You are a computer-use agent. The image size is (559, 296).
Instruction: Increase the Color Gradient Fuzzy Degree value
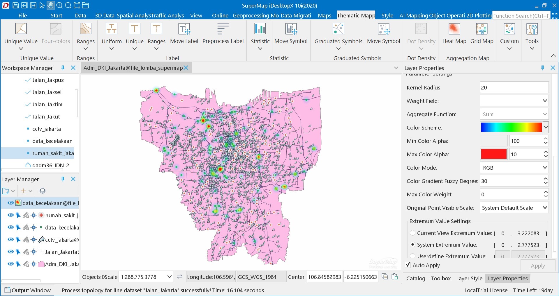point(546,179)
